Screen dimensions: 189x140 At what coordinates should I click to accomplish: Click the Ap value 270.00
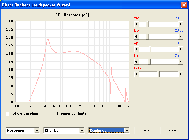coord(178,43)
